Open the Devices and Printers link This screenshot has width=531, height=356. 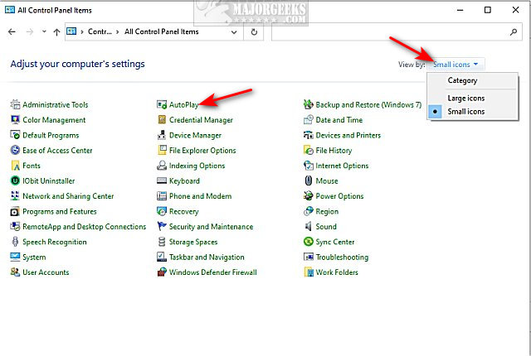coord(348,135)
